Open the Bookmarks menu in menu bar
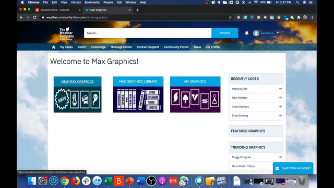 92,2
